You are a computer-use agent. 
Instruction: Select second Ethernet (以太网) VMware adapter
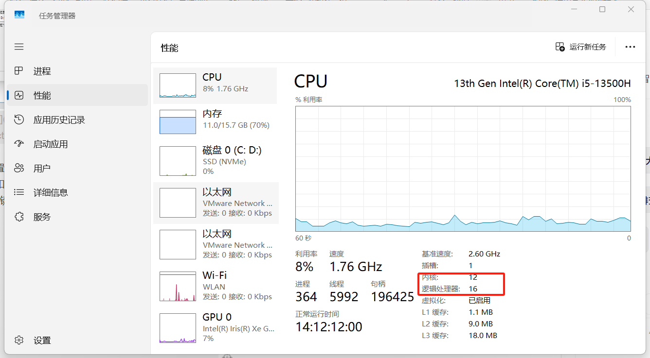(x=215, y=244)
